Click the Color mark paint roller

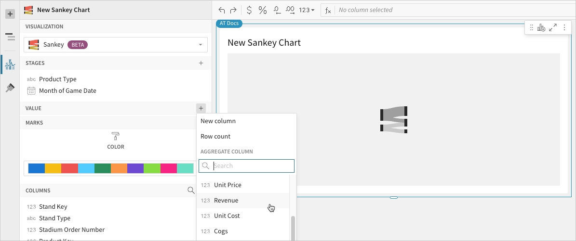pos(115,136)
